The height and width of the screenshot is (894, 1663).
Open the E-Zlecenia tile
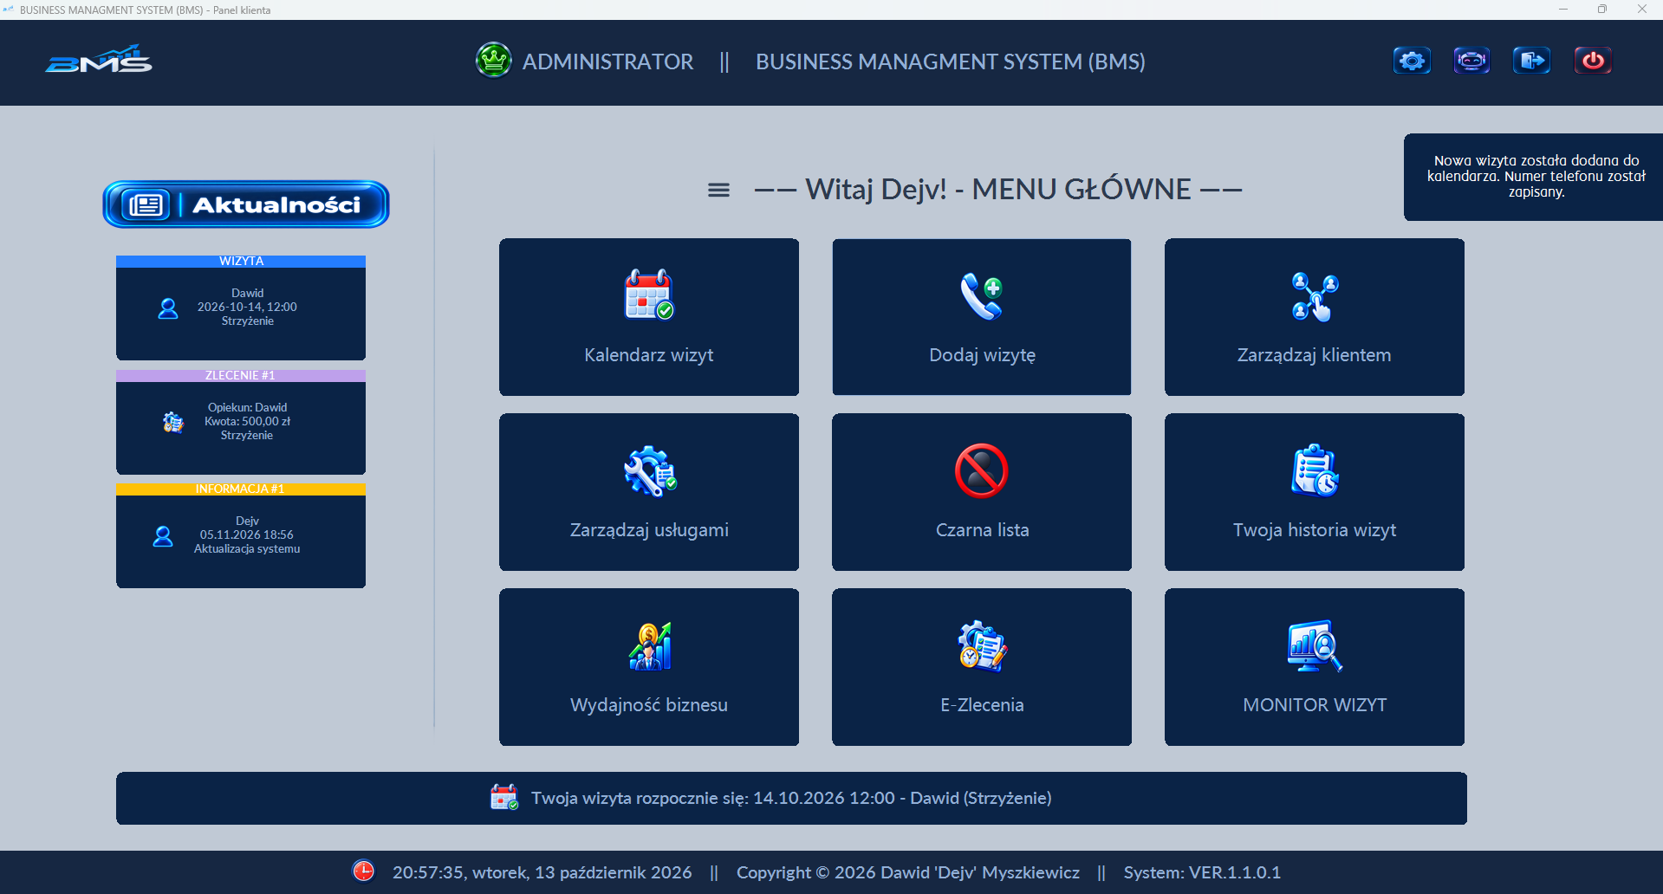point(982,667)
